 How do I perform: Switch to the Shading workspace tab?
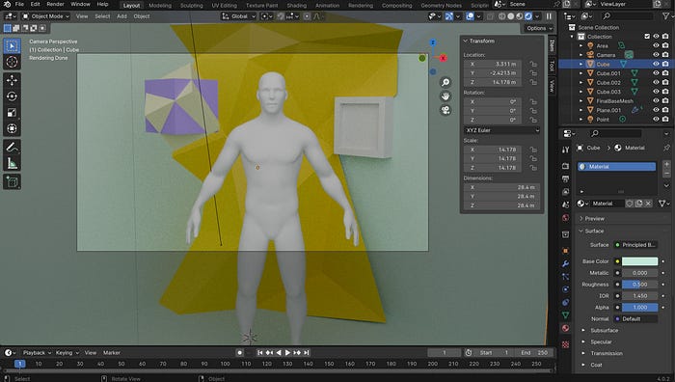tap(297, 6)
